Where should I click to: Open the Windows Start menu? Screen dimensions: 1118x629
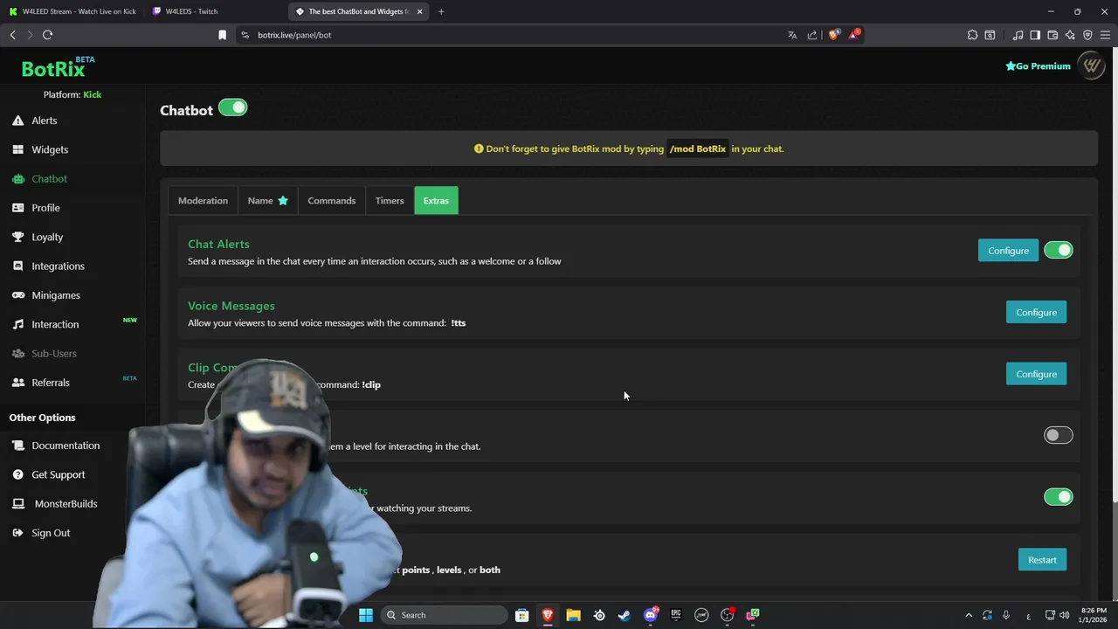[365, 615]
